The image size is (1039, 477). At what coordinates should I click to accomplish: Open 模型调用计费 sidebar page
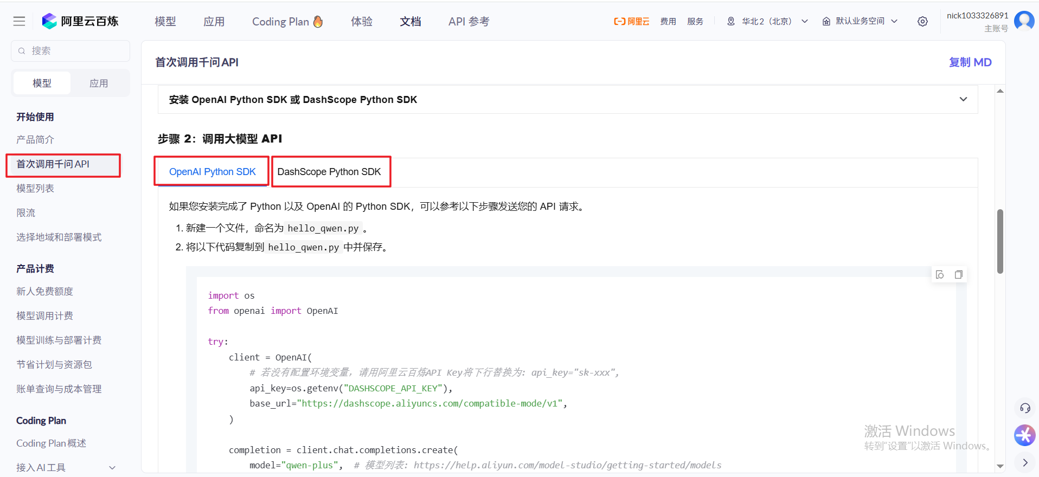(x=45, y=316)
